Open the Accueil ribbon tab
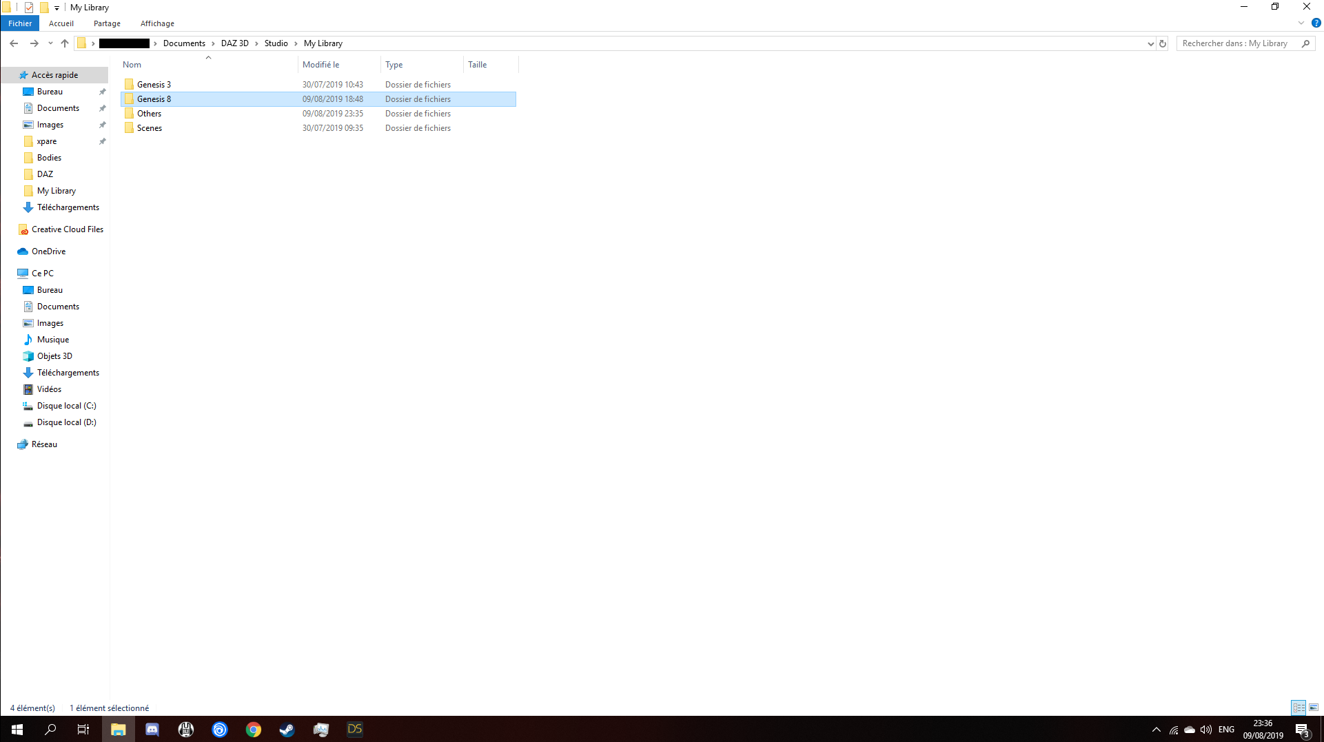This screenshot has width=1324, height=742. tap(61, 23)
